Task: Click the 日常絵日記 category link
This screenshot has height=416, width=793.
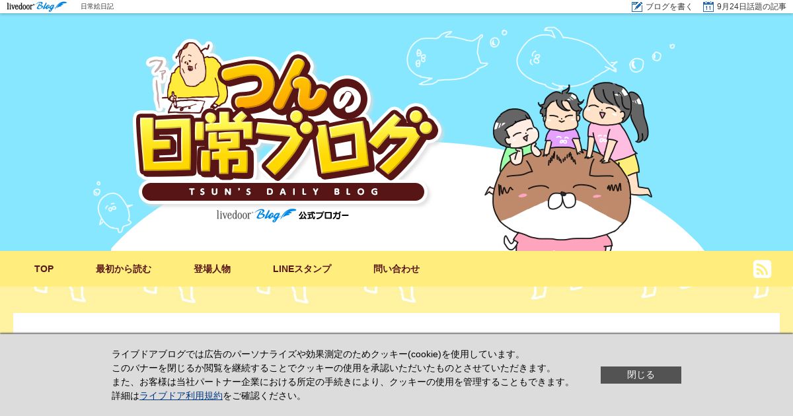Action: [x=97, y=7]
